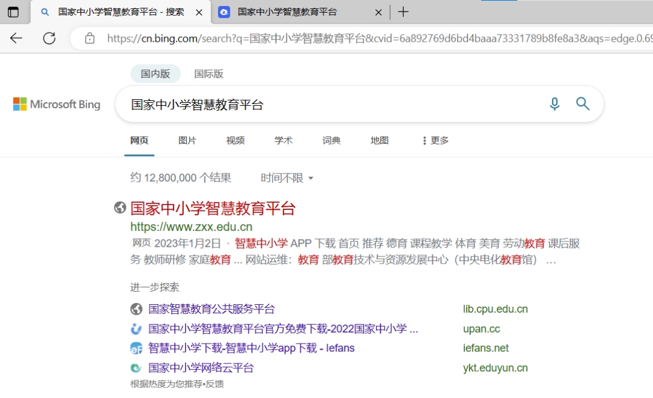Click the globe icon next to 国家智慧教育公共服务平台
Screen dimensions: 653x398
(136, 309)
